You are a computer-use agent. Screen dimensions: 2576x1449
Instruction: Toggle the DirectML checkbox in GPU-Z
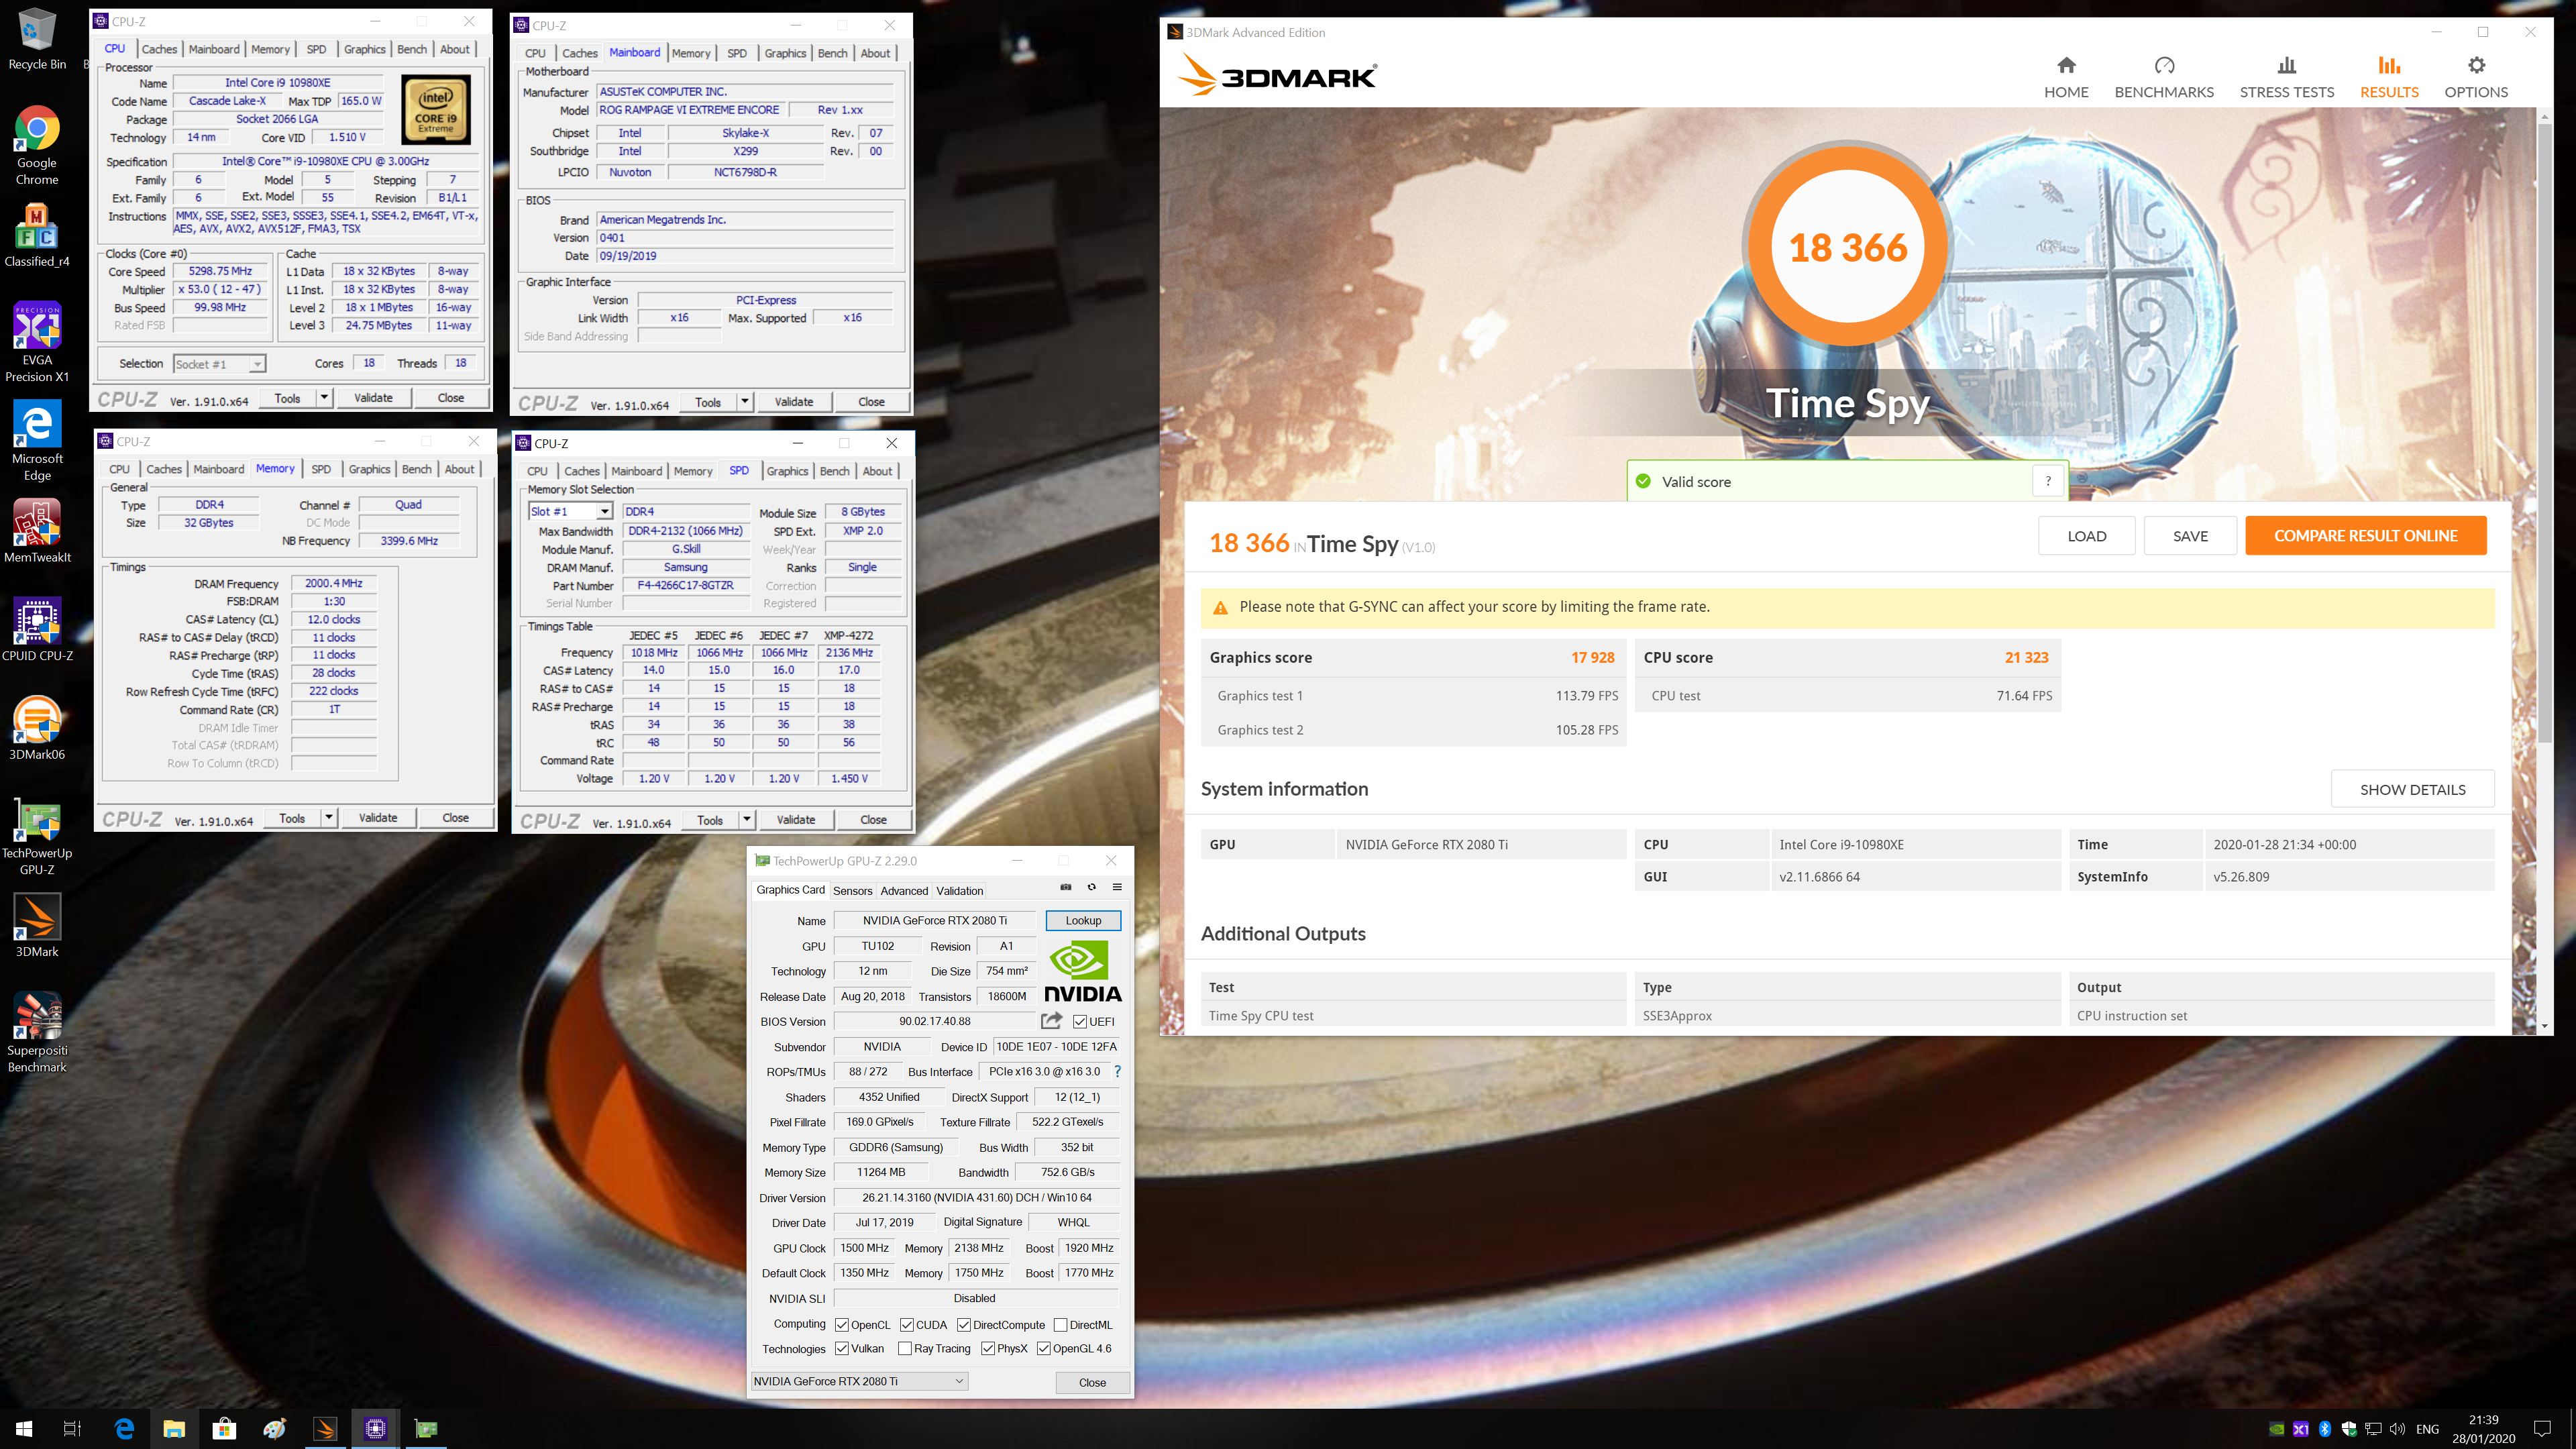tap(1060, 1325)
